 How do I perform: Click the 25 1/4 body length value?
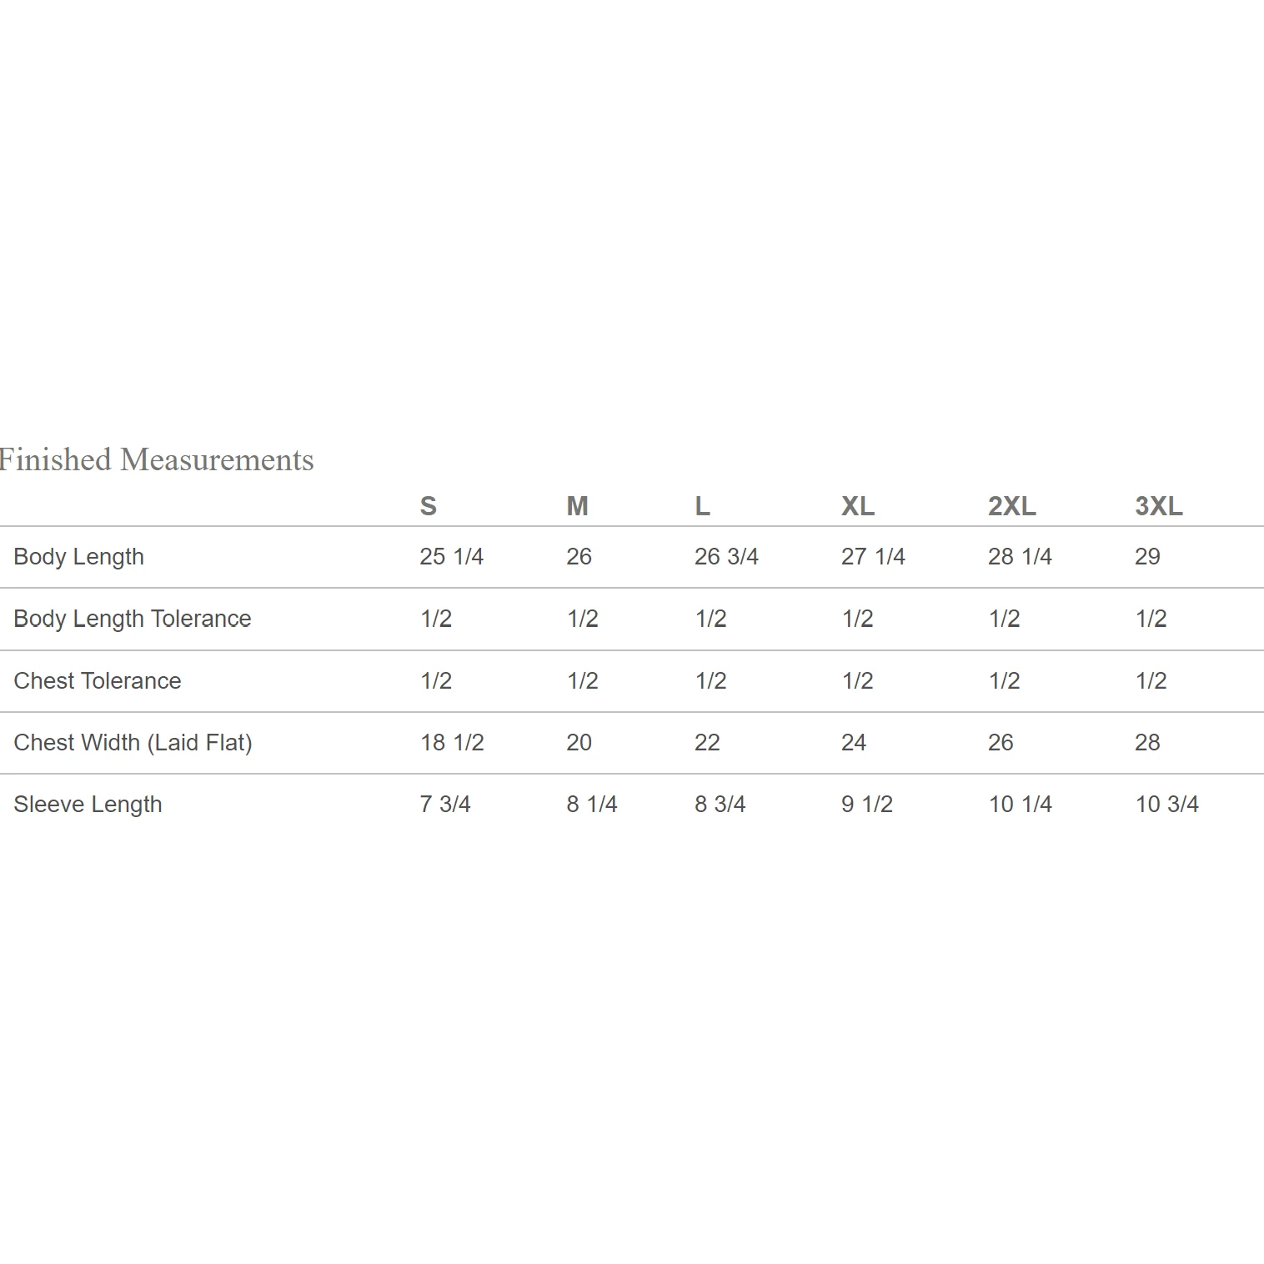click(x=452, y=556)
